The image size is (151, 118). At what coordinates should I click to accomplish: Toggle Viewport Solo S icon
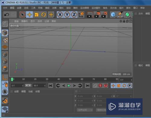click(x=5, y=92)
